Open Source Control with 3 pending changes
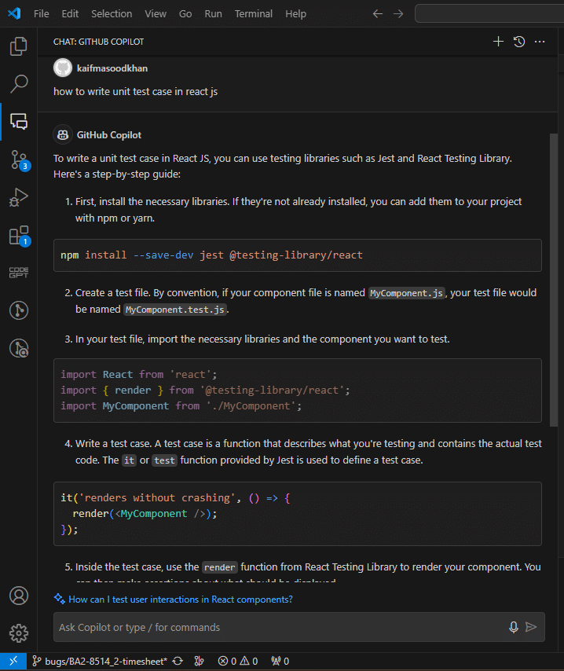This screenshot has height=671, width=564. tap(18, 159)
